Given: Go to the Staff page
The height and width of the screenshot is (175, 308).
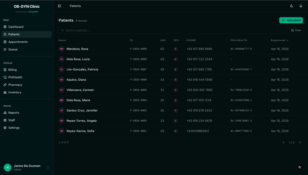Looking at the screenshot, I should point(12,120).
